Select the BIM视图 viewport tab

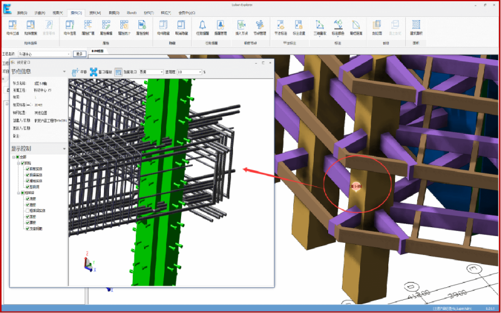coord(98,51)
